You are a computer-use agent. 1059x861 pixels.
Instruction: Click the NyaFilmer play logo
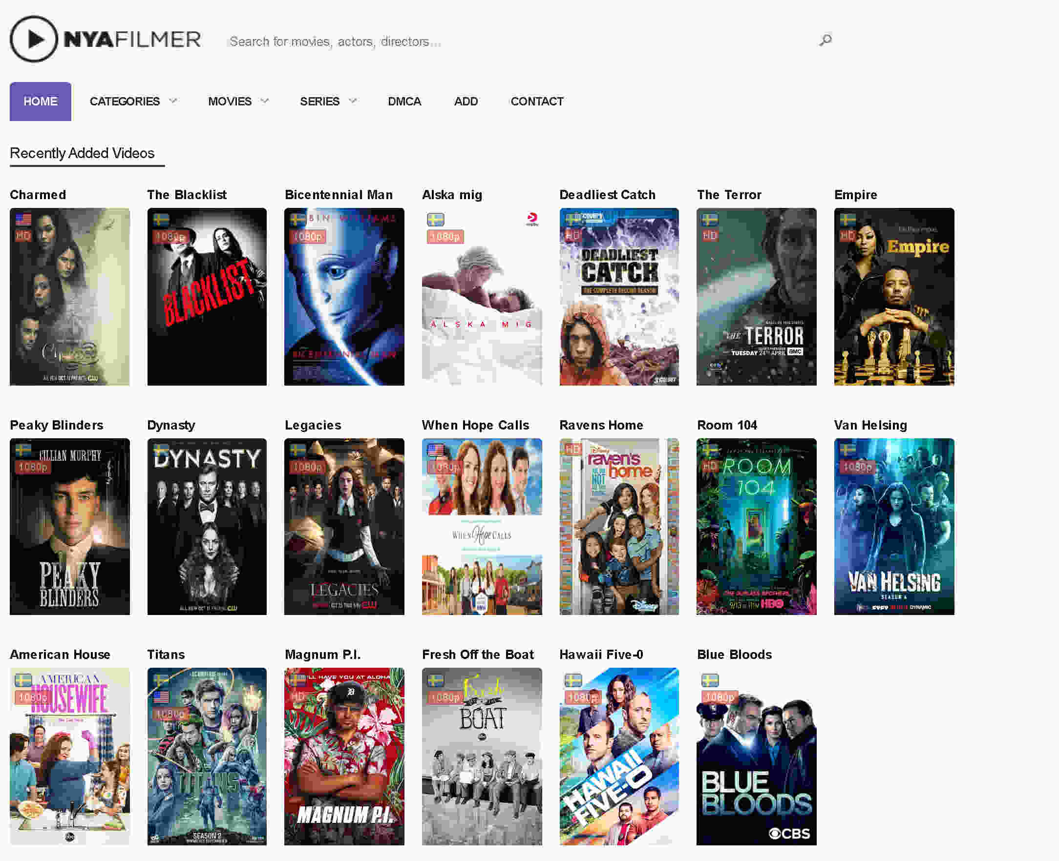[x=105, y=39]
